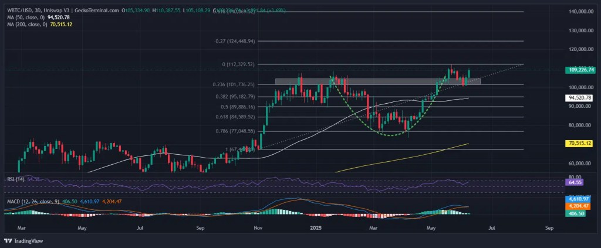Click the orange 4,204.47 signal value tag
Viewport: 601px width, 248px height.
pos(578,206)
